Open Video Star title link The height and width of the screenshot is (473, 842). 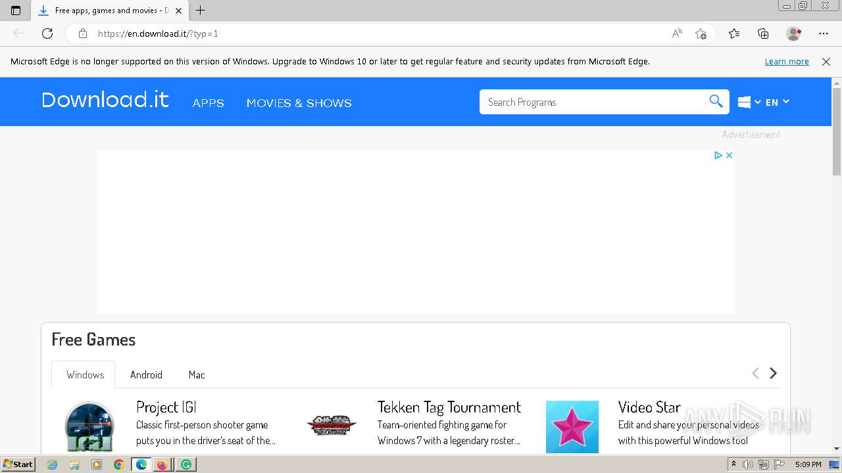coord(649,407)
